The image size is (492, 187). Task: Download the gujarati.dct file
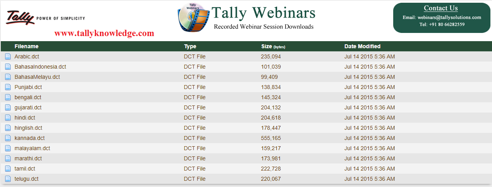pyautogui.click(x=28, y=107)
